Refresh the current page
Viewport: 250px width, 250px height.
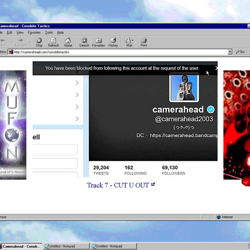[x=53, y=42]
